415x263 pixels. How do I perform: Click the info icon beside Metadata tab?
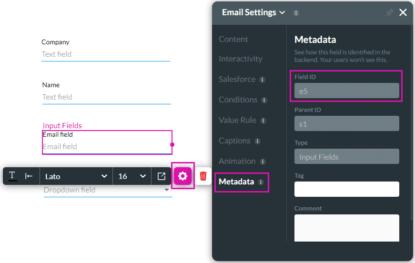(261, 182)
